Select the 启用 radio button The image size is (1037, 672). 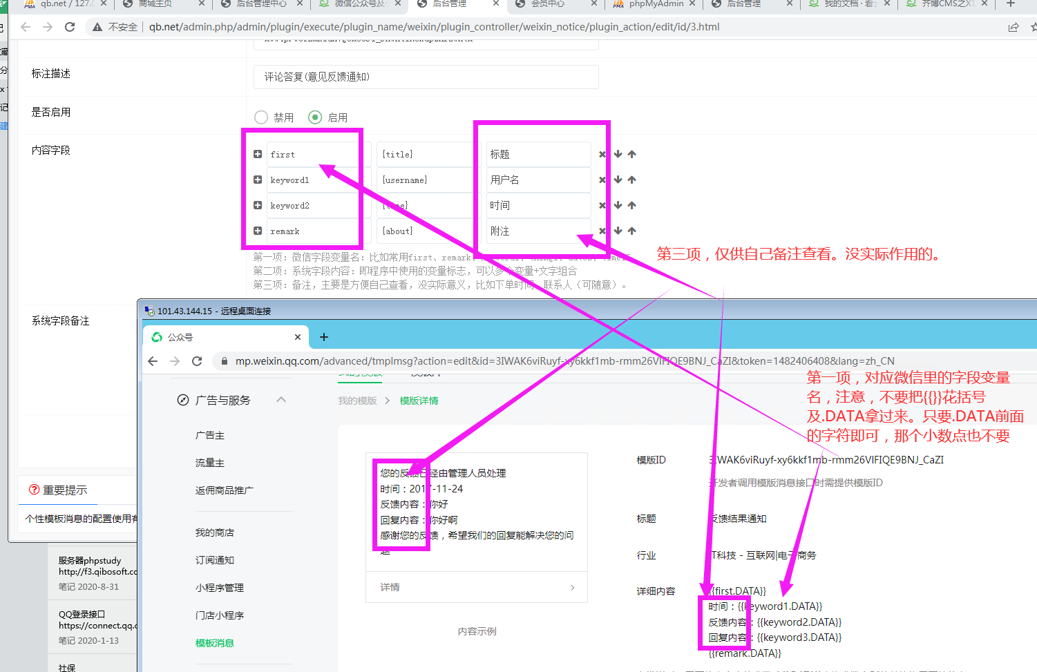pos(315,117)
